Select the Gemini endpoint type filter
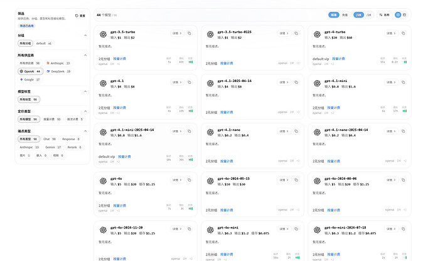The height and width of the screenshot is (261, 433). (x=53, y=148)
